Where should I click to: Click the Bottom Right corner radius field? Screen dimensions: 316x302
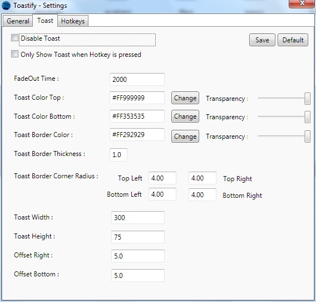click(x=203, y=195)
